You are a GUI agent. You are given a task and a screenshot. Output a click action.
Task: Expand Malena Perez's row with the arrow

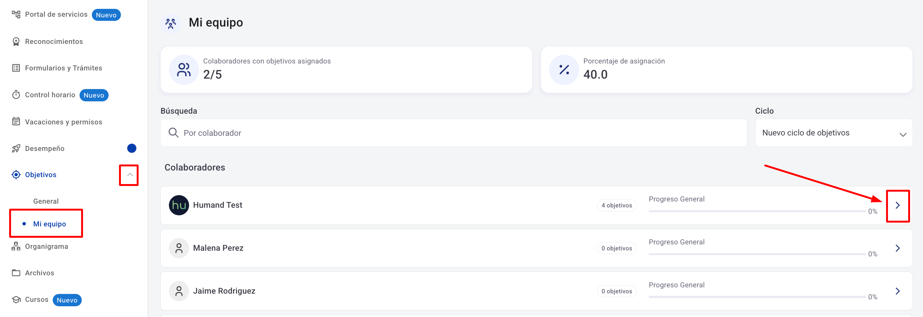click(897, 248)
